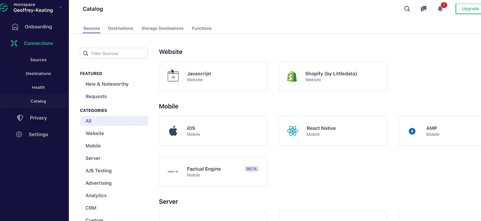Select the A/B Testing category

[x=99, y=171]
